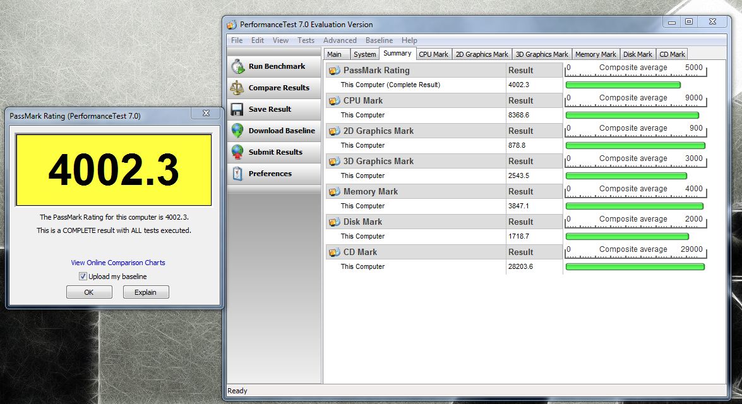Click the PerformanceTest title bar app icon

point(231,25)
